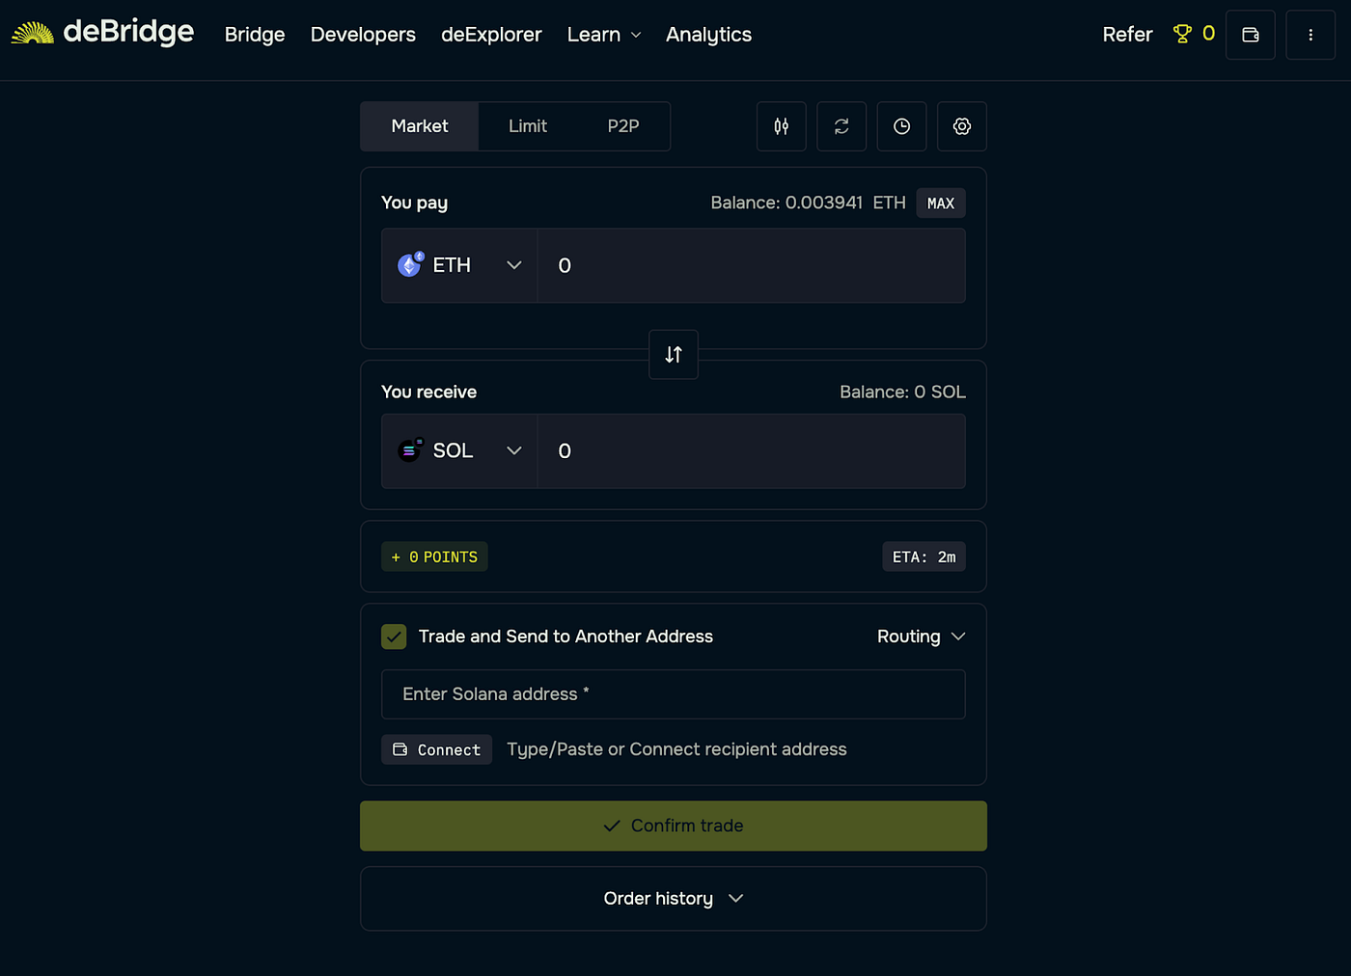The image size is (1351, 976).
Task: Switch to the Limit tab
Action: click(527, 125)
